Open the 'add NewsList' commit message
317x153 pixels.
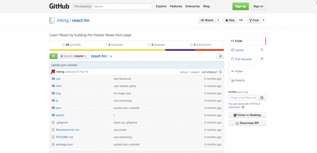(x=122, y=78)
